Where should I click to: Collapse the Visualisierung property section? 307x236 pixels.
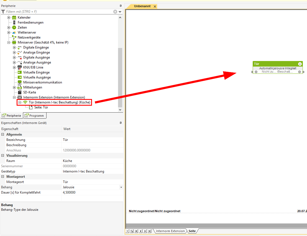(3, 156)
